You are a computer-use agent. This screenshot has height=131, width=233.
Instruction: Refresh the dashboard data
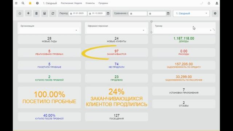click(x=53, y=13)
